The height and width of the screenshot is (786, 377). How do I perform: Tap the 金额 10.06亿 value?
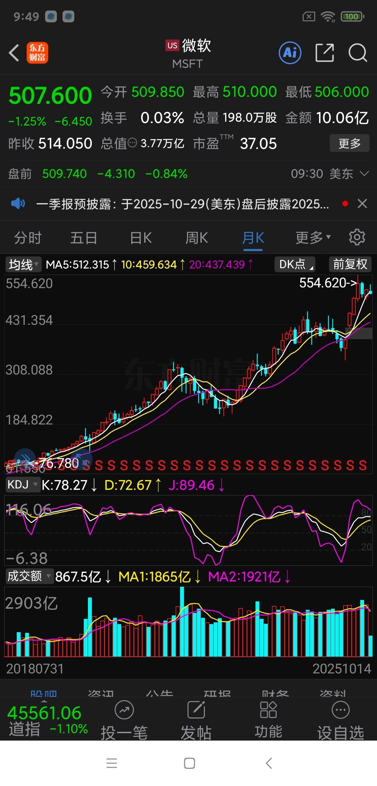point(327,118)
